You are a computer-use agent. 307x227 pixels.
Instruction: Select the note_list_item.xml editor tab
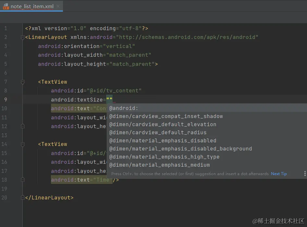click(x=31, y=6)
